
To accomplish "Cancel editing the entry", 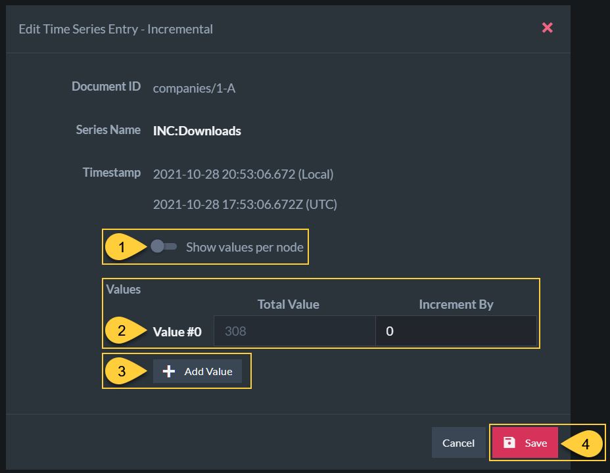I will click(458, 443).
